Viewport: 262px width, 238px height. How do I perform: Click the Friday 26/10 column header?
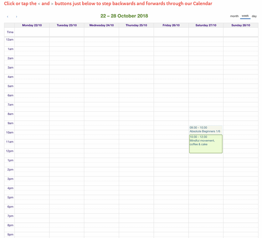tap(171, 25)
